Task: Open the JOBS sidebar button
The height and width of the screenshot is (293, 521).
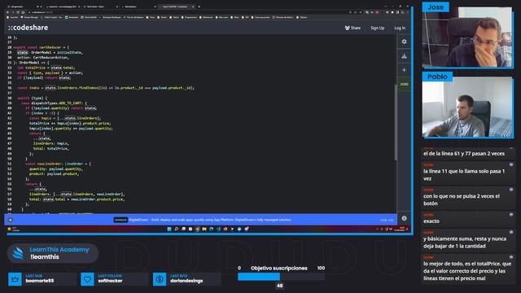Action: [404, 85]
